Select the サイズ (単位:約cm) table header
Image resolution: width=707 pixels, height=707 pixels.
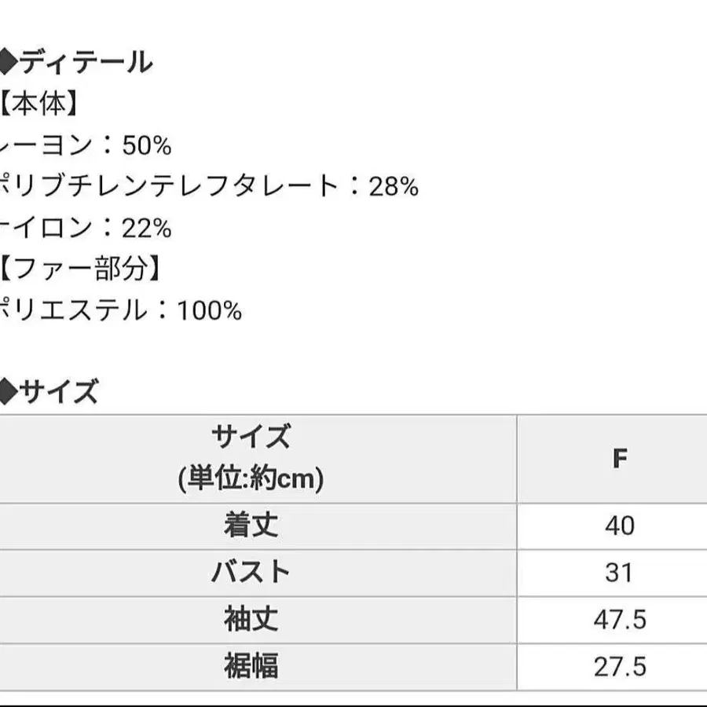pos(251,457)
